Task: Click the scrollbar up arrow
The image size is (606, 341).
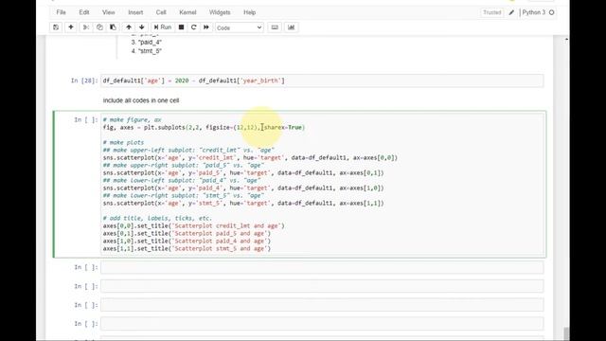Action: [566, 39]
